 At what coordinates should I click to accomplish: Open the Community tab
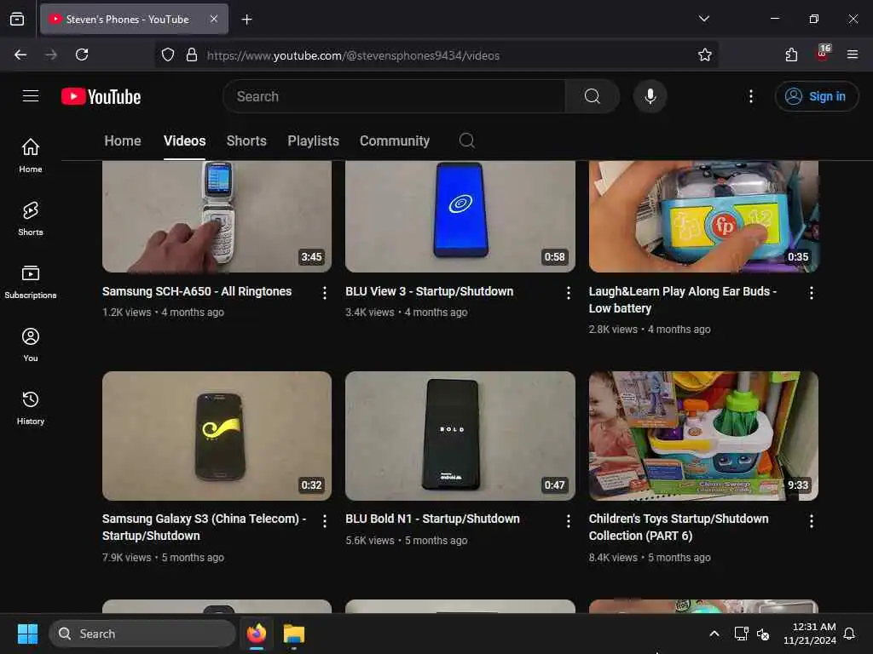[394, 141]
